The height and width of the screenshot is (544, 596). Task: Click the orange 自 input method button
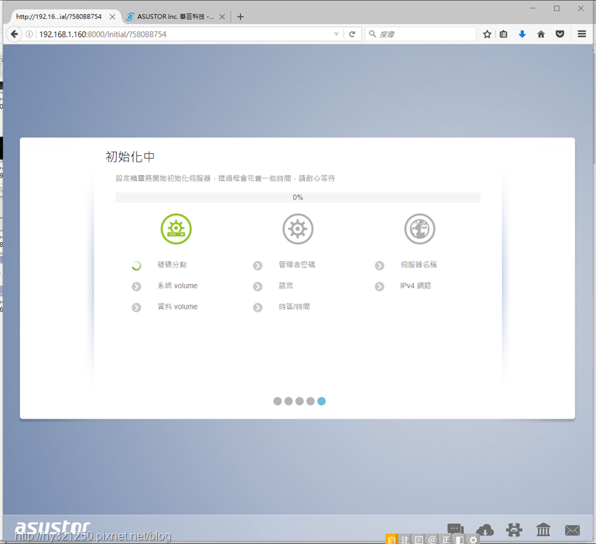pyautogui.click(x=391, y=539)
